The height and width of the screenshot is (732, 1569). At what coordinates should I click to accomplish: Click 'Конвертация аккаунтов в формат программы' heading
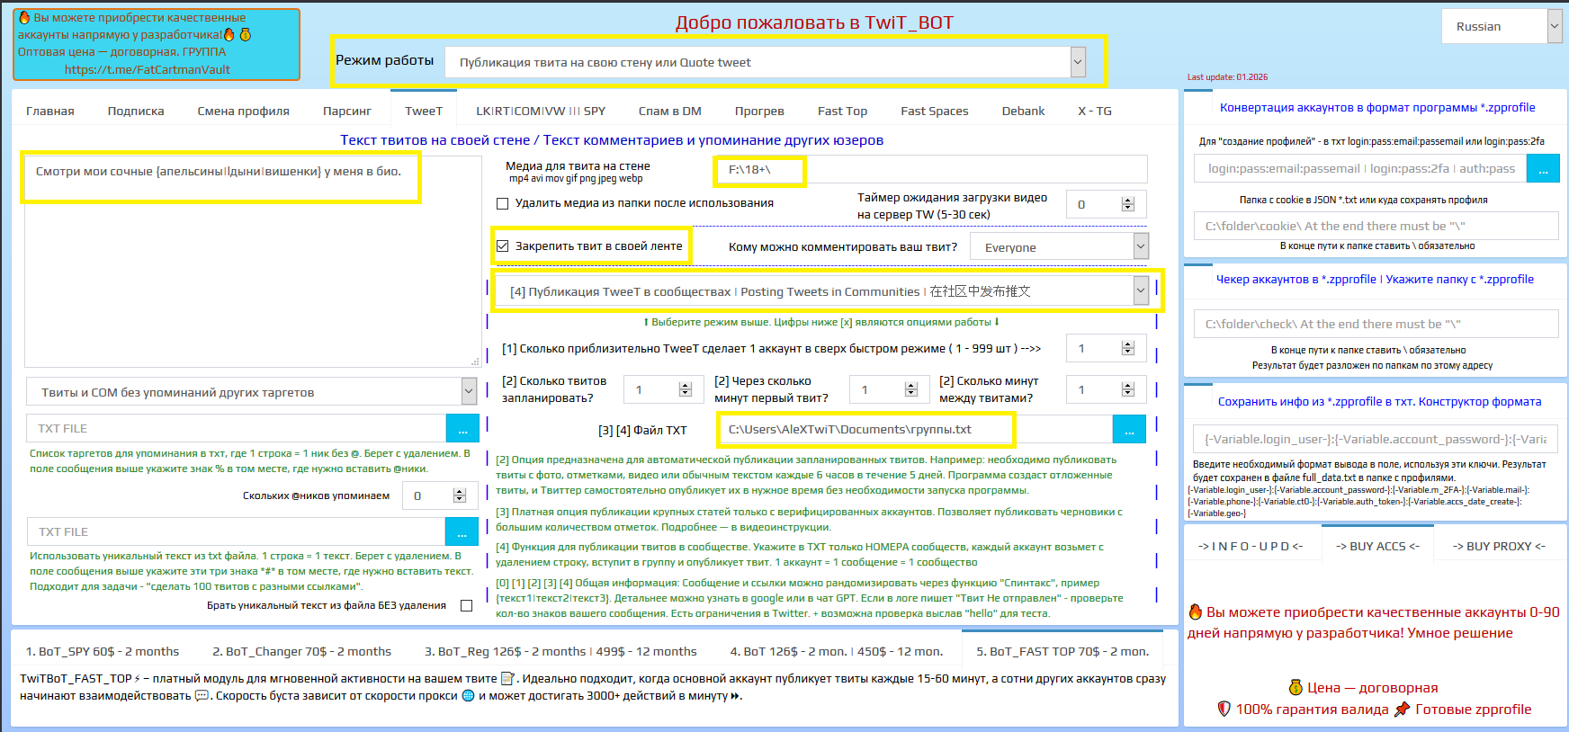click(1377, 107)
